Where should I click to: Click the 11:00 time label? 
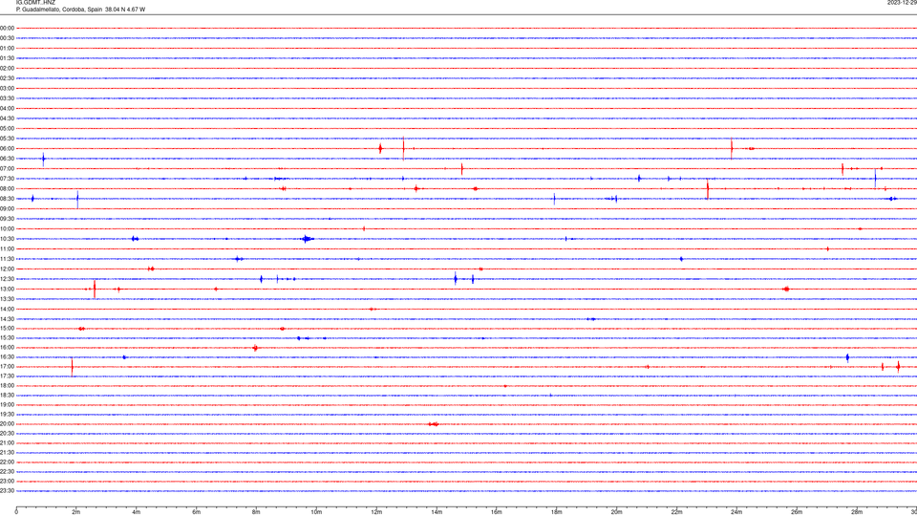tap(7, 249)
